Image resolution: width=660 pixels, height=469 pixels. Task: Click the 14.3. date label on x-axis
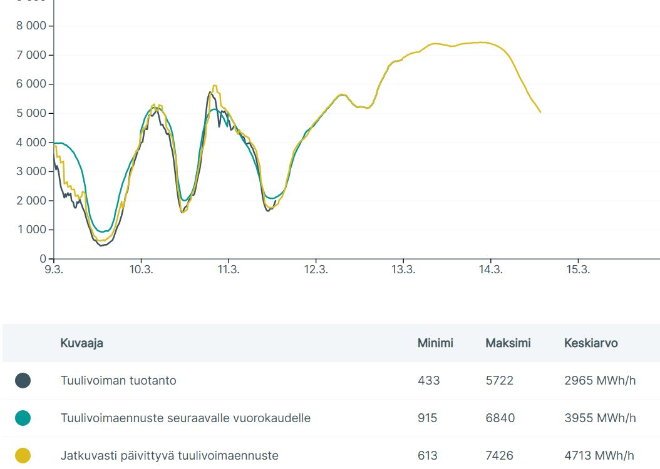point(490,270)
